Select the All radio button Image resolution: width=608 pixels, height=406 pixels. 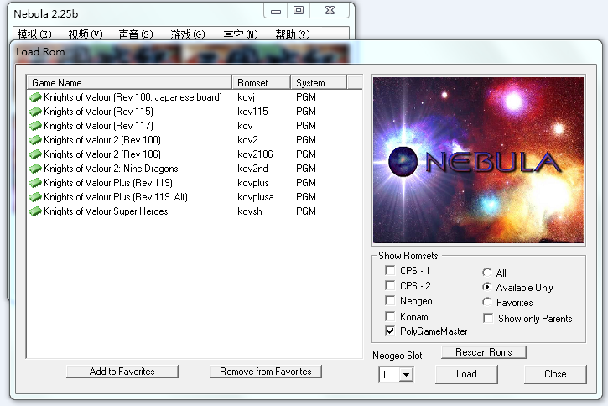487,273
